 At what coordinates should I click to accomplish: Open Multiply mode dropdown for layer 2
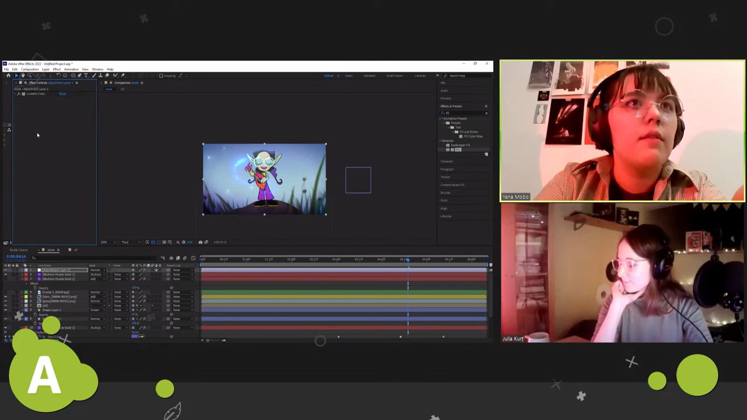click(98, 274)
